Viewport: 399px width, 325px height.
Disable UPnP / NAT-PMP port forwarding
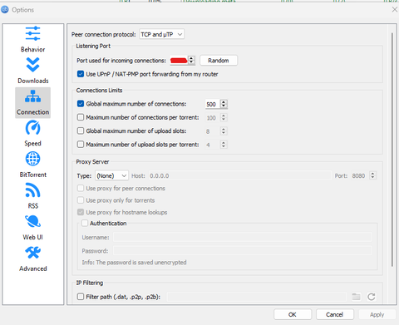tap(81, 74)
